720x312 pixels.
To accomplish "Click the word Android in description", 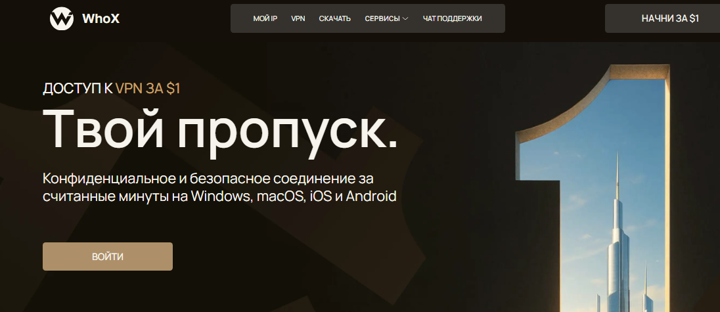I will 371,196.
